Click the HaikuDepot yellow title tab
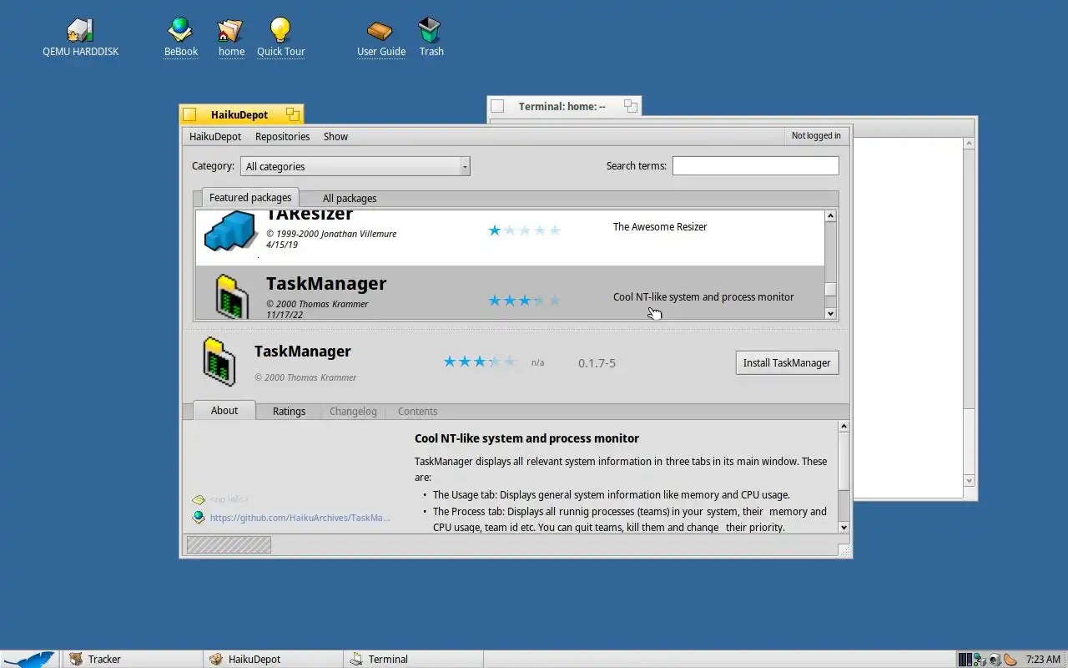 pos(241,114)
